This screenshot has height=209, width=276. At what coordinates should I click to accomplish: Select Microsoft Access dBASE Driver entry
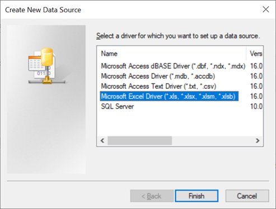click(173, 66)
